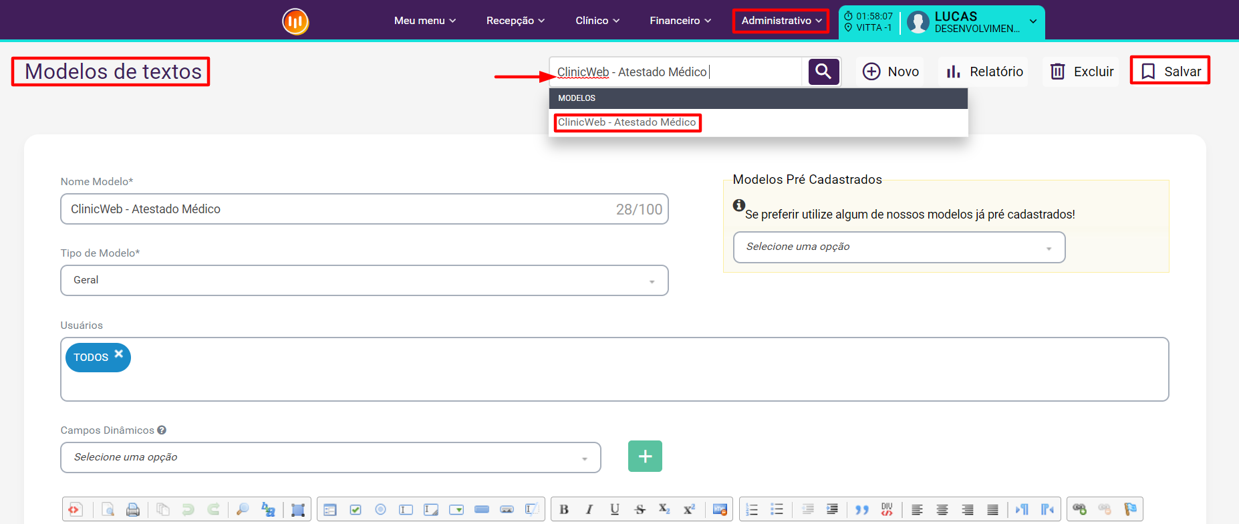Click the Print icon in editor toolbar

pyautogui.click(x=133, y=509)
